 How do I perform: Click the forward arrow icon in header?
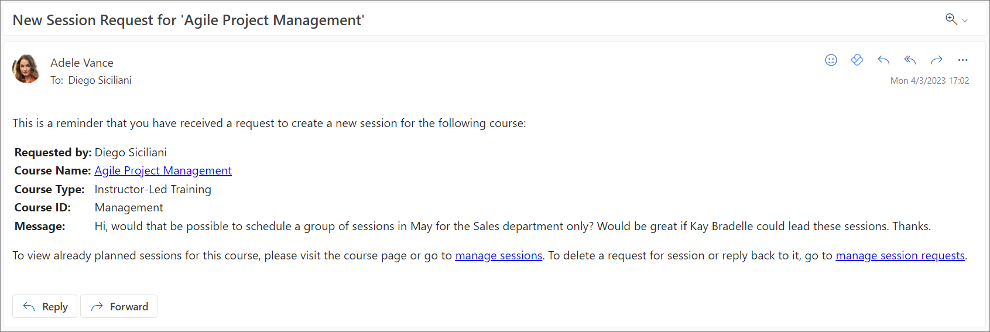point(937,60)
